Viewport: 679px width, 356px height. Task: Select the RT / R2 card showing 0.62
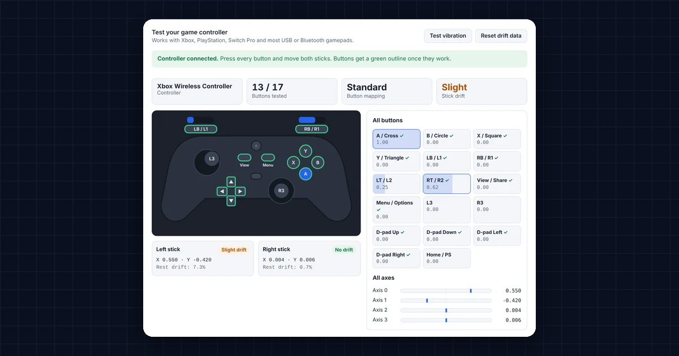coord(447,184)
